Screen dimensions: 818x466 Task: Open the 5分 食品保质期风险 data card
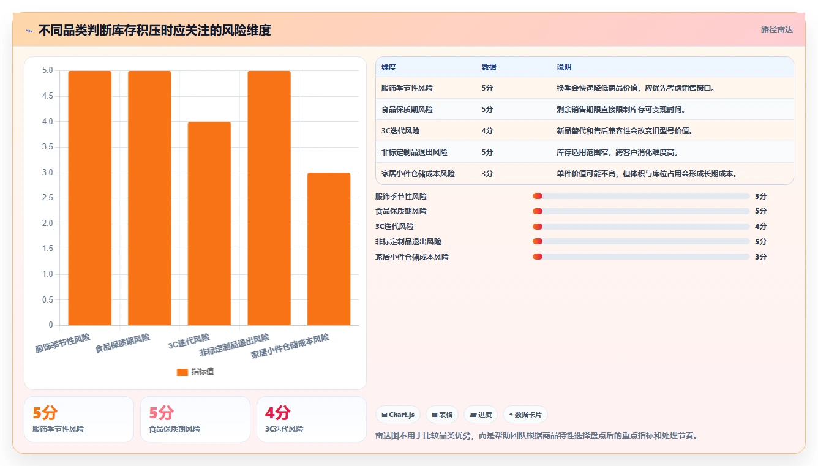click(195, 419)
